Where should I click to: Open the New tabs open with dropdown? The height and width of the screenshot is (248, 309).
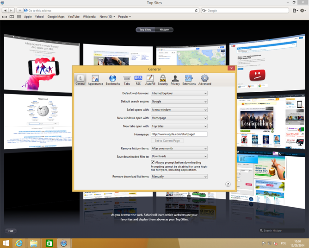pyautogui.click(x=179, y=126)
